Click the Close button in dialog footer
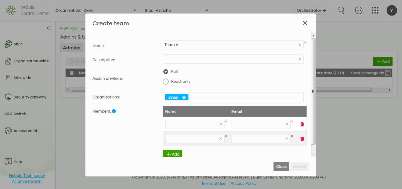 tap(281, 167)
